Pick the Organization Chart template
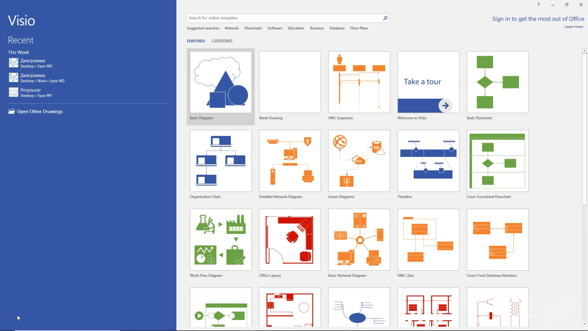588x331 pixels. click(x=220, y=161)
